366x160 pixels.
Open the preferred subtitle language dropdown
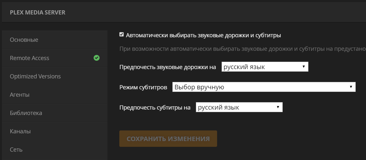[x=239, y=108]
